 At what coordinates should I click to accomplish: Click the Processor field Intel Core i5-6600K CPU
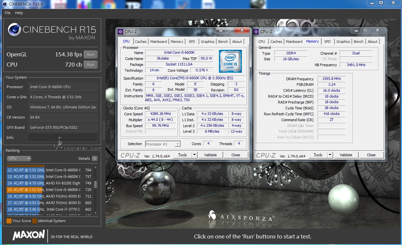click(x=63, y=87)
